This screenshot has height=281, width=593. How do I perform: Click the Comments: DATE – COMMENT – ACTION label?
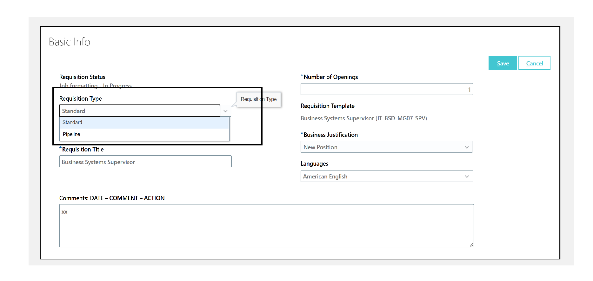point(112,198)
